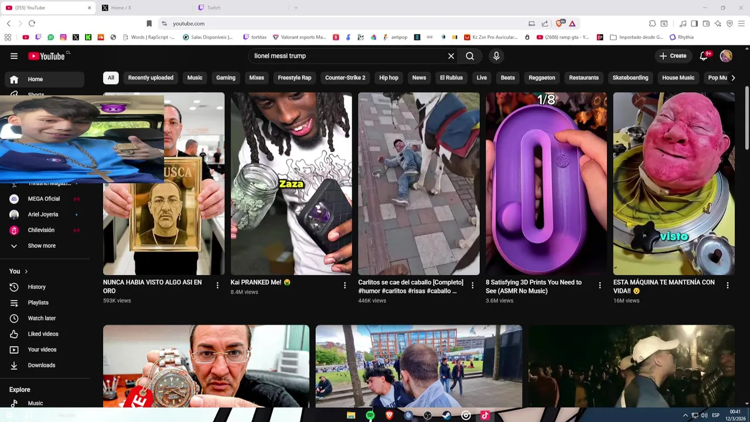Select the Skateboarding chip
The width and height of the screenshot is (750, 422).
[630, 78]
